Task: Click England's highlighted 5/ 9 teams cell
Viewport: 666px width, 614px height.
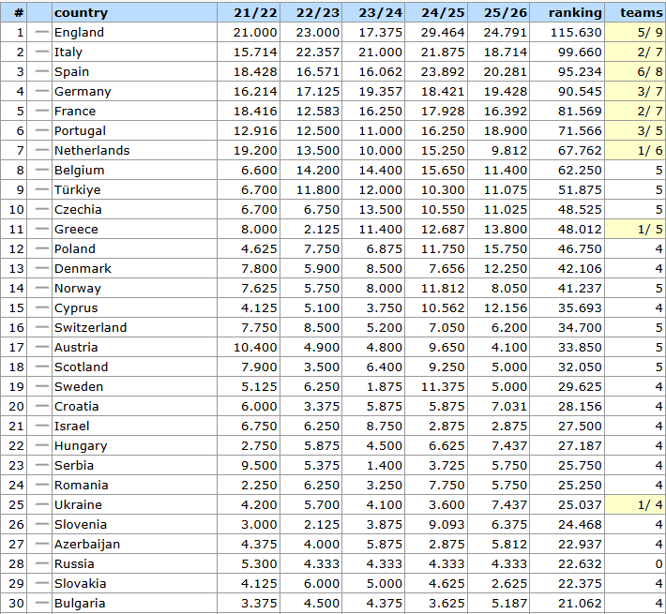Action: [x=636, y=33]
